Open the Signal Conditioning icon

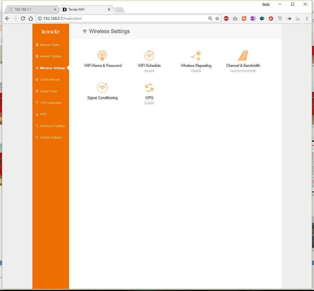(x=102, y=88)
